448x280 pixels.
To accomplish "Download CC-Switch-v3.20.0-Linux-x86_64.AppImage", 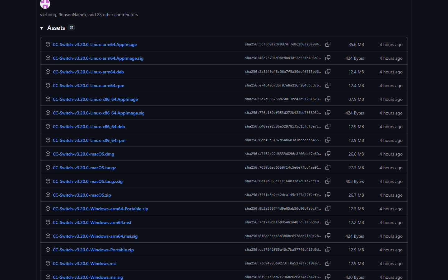I will (x=95, y=99).
